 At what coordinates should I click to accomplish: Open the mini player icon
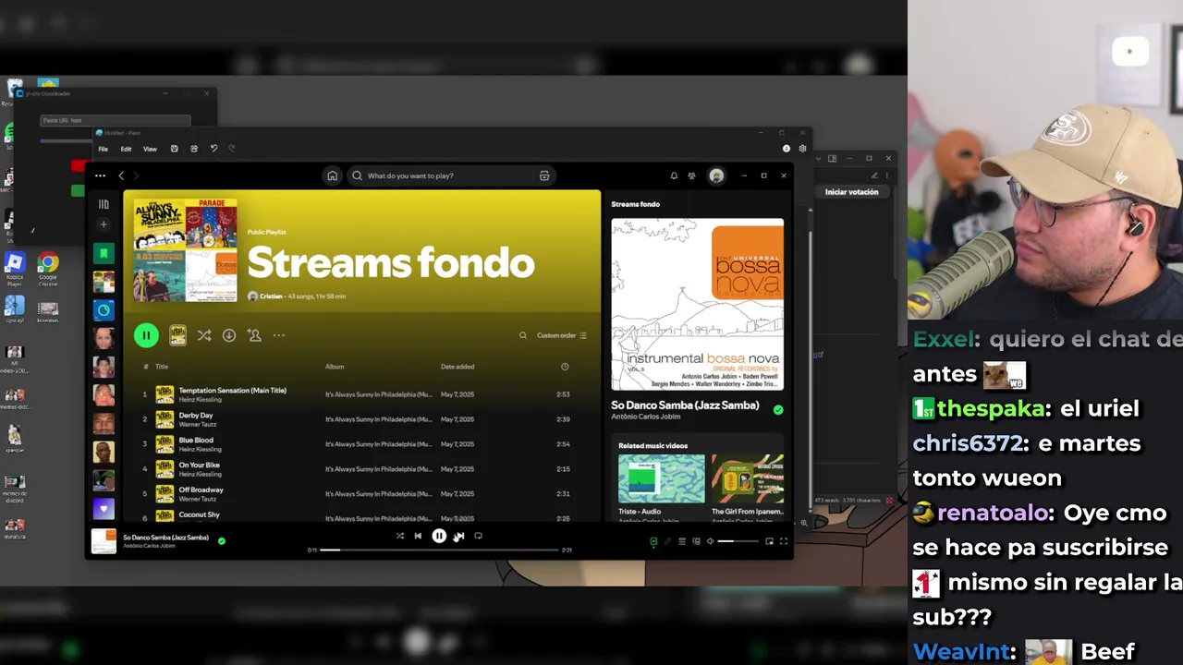coord(769,541)
